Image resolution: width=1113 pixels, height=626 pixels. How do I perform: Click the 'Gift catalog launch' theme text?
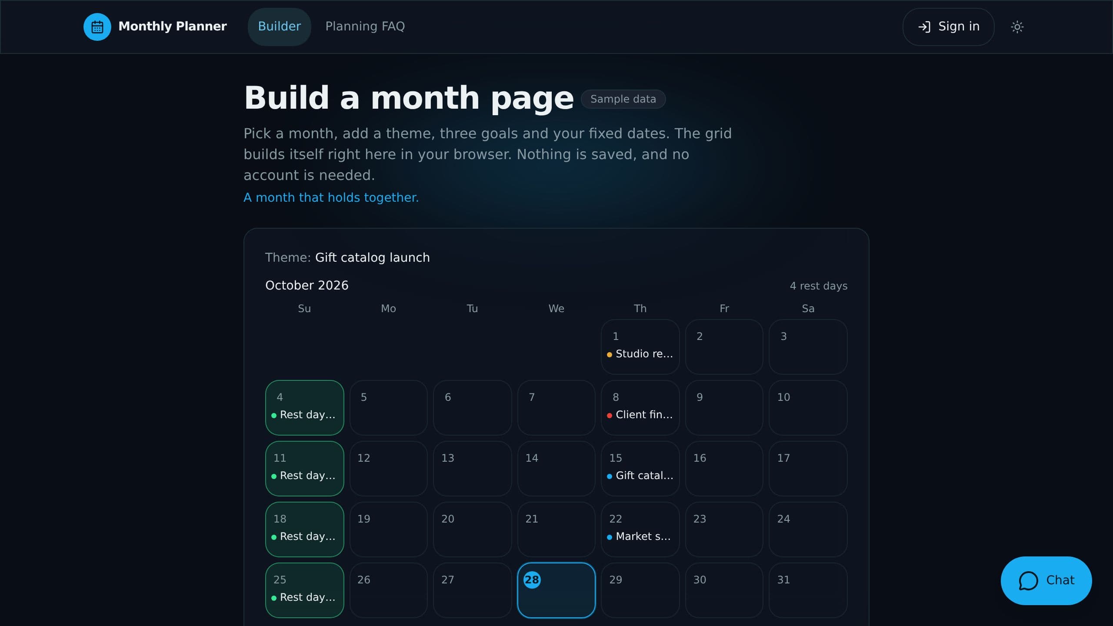[372, 257]
